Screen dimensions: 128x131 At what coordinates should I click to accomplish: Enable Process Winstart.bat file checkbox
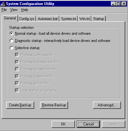click(17, 69)
